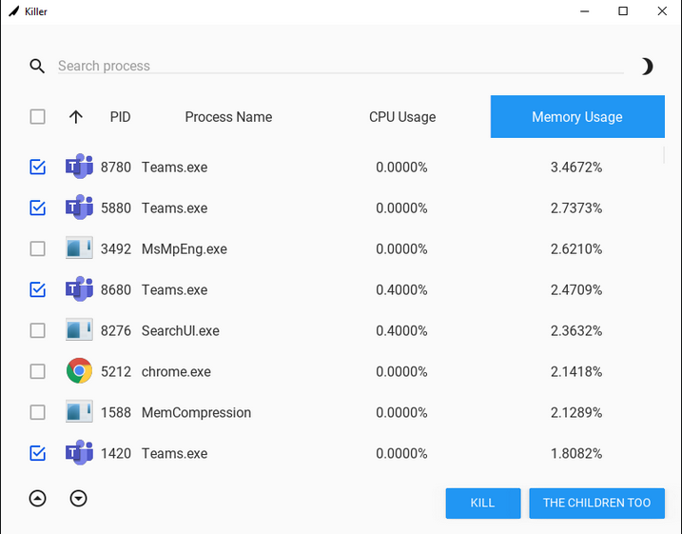Sort by the CPU Usage column
The height and width of the screenshot is (534, 682).
tap(402, 117)
